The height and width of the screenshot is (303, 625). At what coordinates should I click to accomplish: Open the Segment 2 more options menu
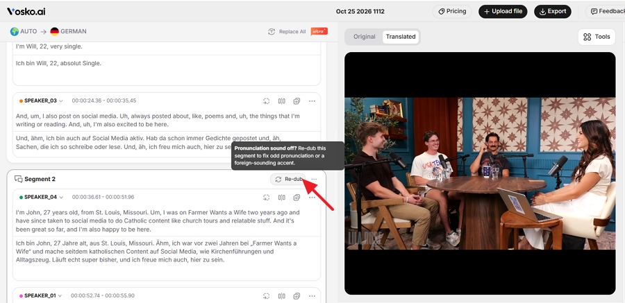click(314, 179)
